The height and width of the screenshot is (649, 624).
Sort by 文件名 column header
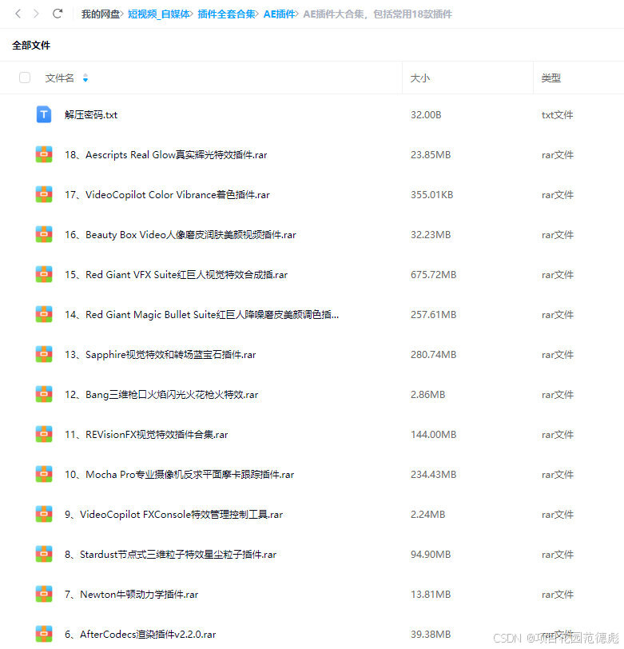tap(60, 78)
